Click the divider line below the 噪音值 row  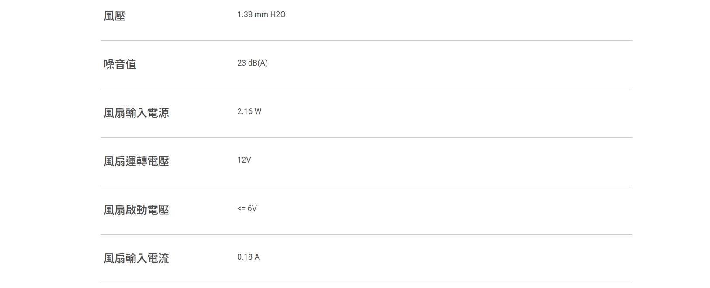tap(366, 89)
